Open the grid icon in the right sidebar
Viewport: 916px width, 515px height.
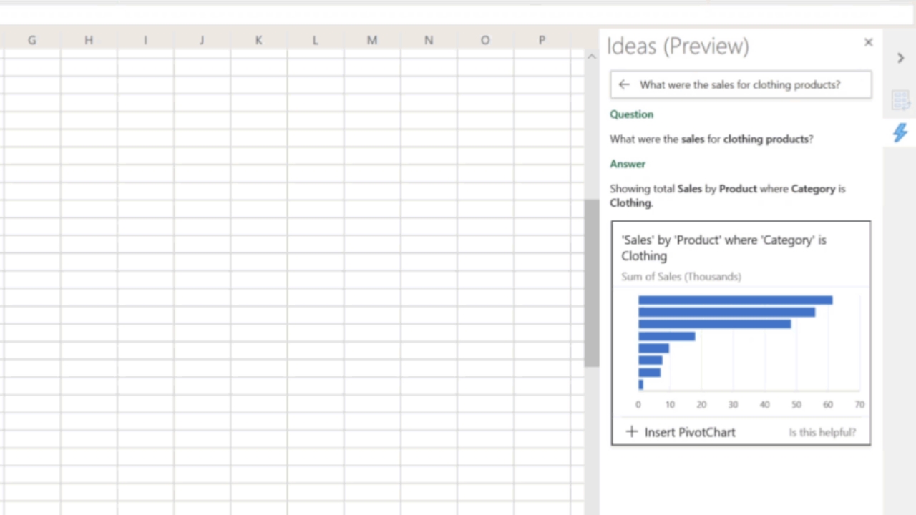tap(900, 101)
